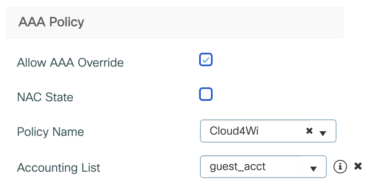372x189 pixels.
Task: Tick the empty box beside NAC State
Action: coord(206,94)
